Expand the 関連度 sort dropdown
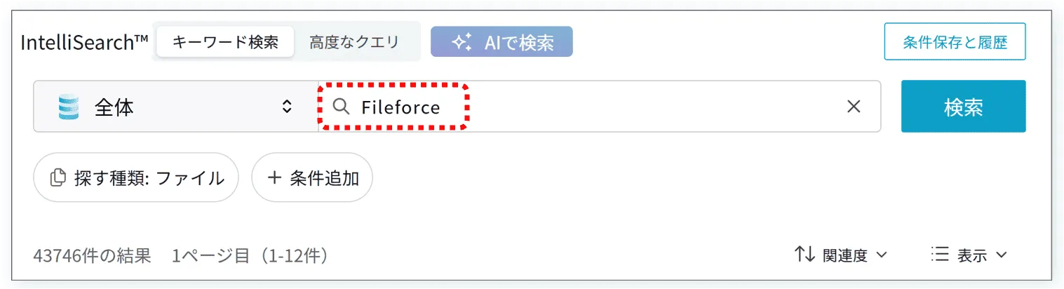1064x289 pixels. click(854, 255)
